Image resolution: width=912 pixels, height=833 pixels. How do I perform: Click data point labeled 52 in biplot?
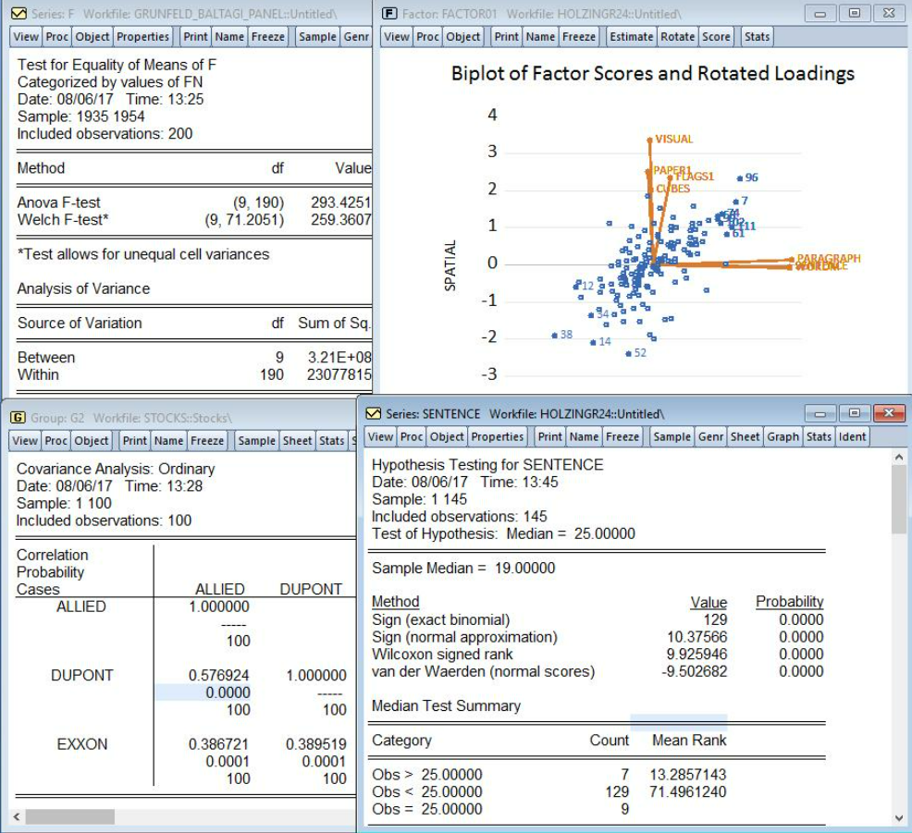coord(628,353)
